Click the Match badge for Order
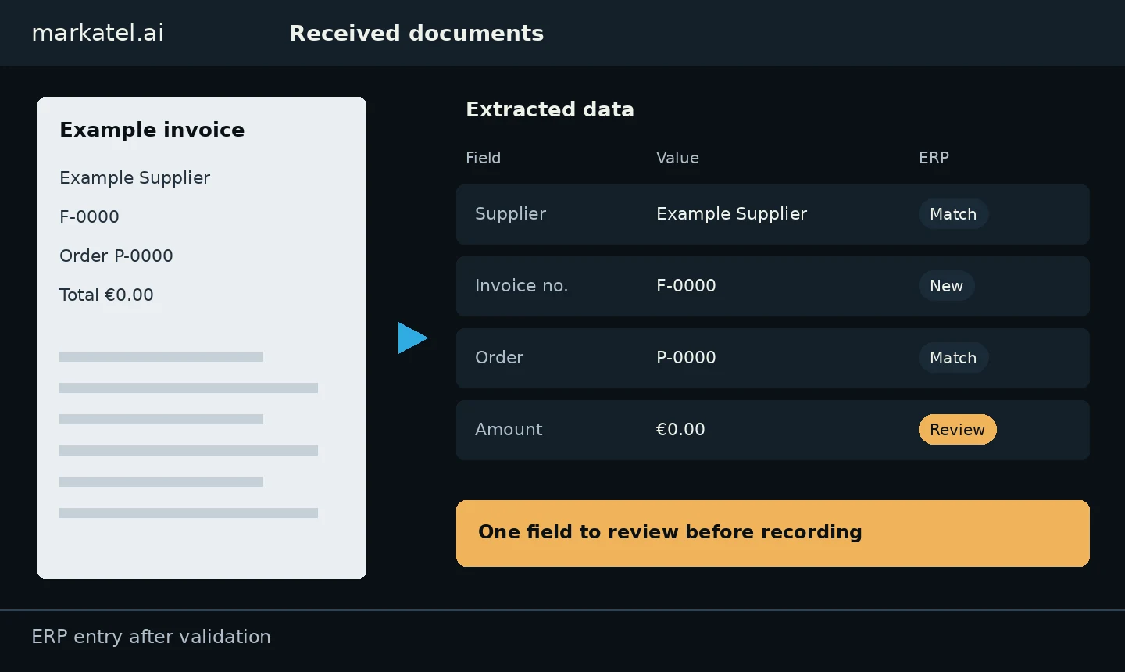Image resolution: width=1125 pixels, height=672 pixels. 953,357
